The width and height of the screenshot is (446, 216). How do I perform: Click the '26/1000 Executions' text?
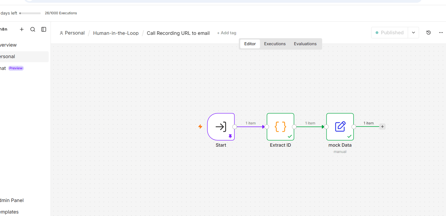61,13
